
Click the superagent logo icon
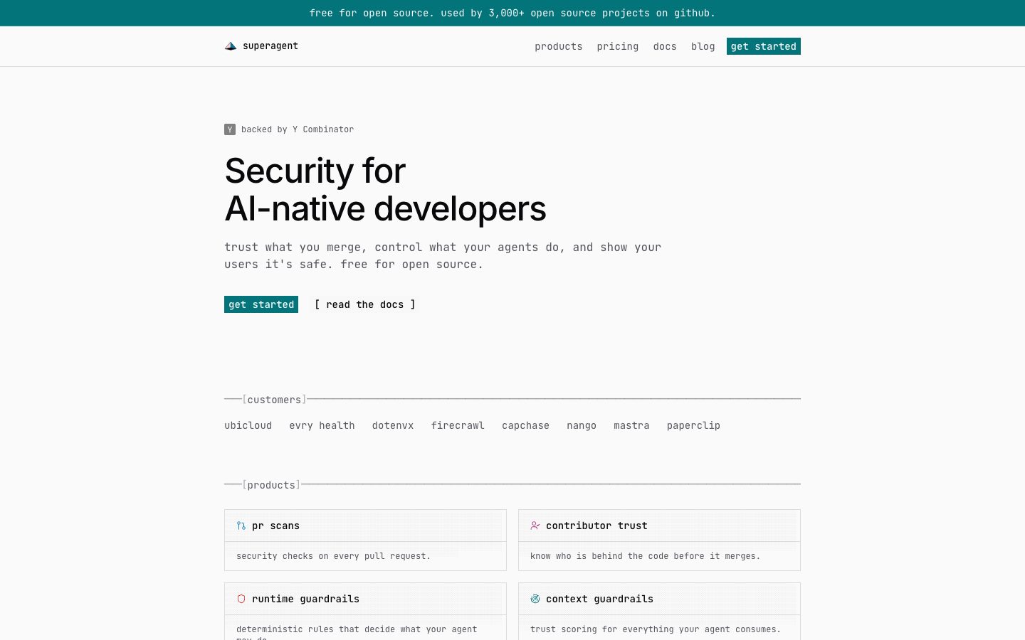[x=231, y=46]
